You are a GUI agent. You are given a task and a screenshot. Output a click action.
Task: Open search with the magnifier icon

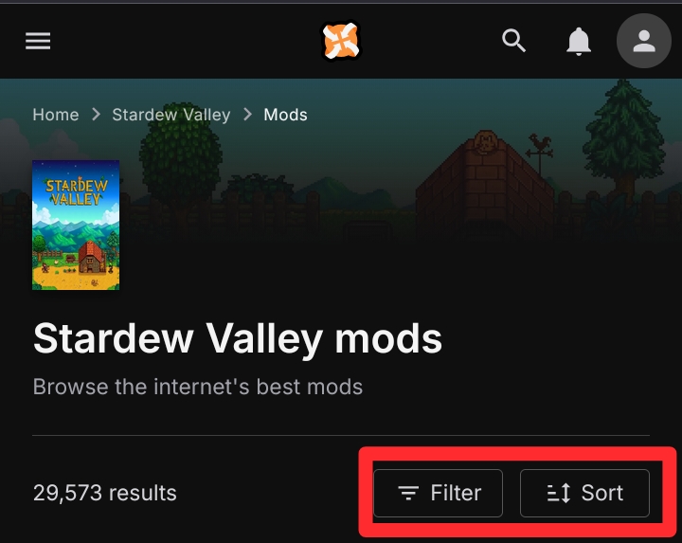coord(513,41)
